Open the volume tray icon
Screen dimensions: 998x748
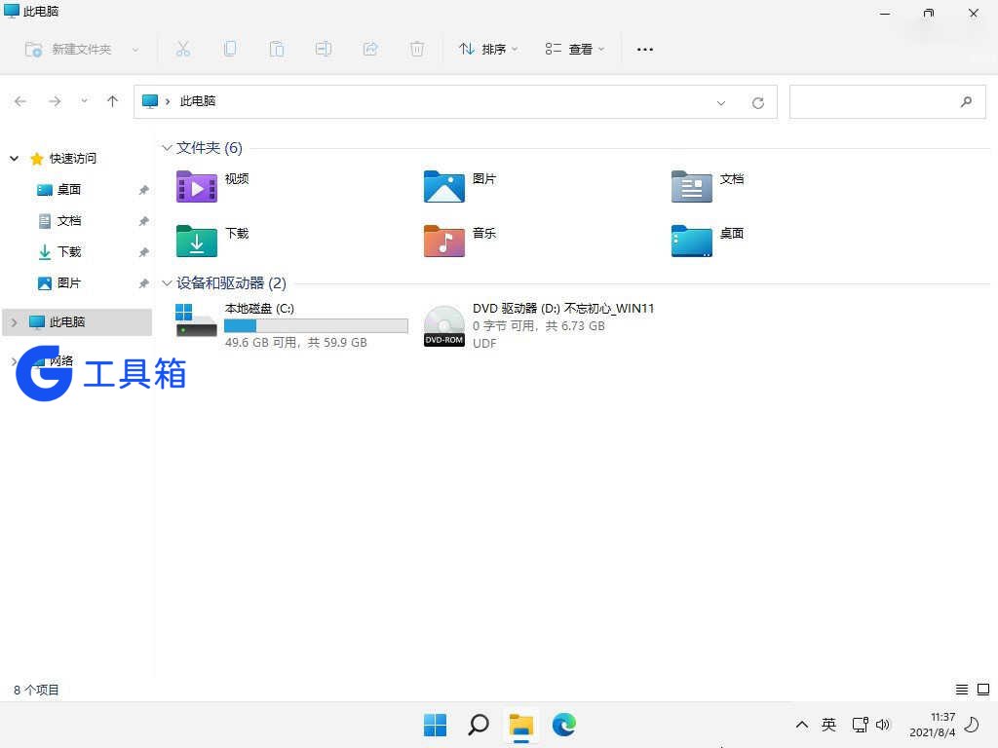[883, 725]
